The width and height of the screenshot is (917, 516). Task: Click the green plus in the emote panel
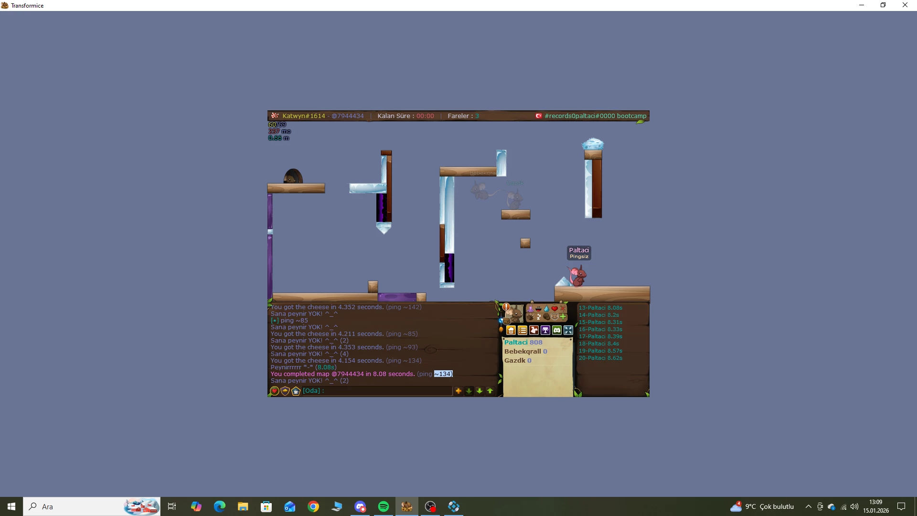563,317
